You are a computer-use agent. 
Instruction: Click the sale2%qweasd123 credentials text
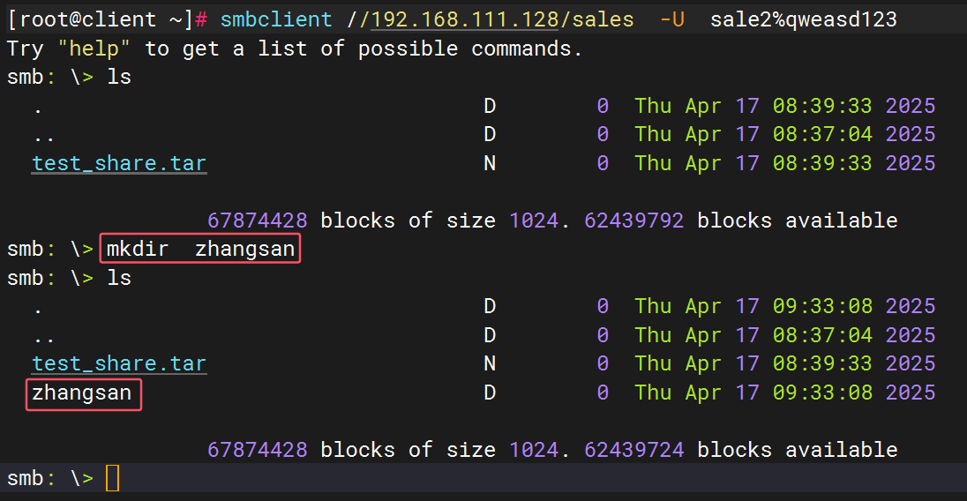(x=804, y=19)
